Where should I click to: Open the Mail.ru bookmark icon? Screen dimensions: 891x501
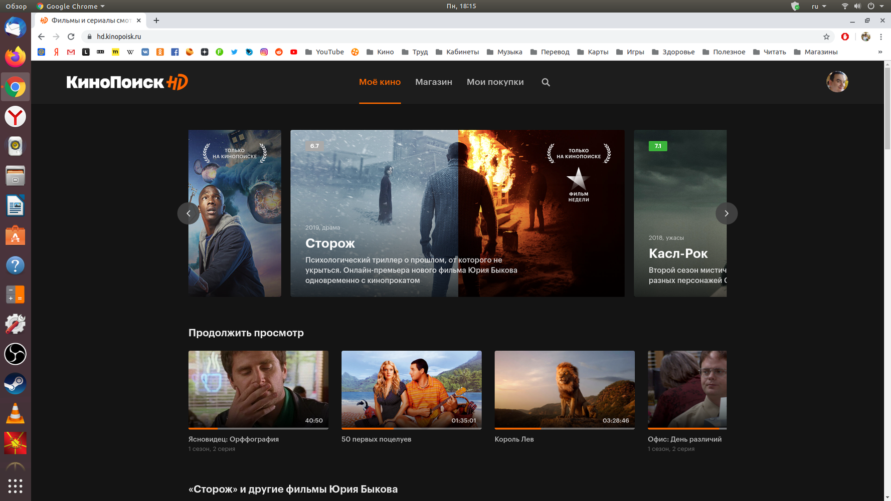[x=42, y=52]
